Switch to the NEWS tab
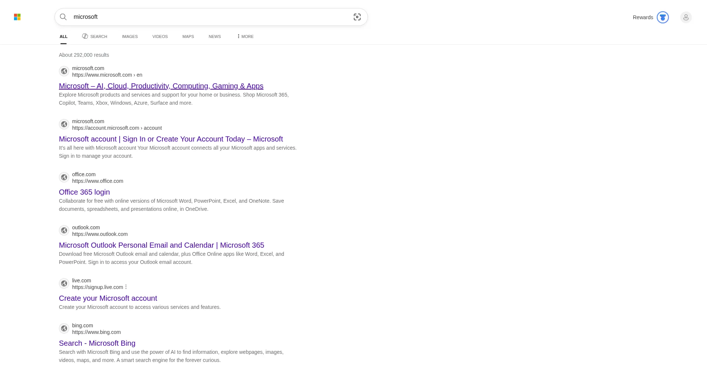707x366 pixels. point(215,36)
